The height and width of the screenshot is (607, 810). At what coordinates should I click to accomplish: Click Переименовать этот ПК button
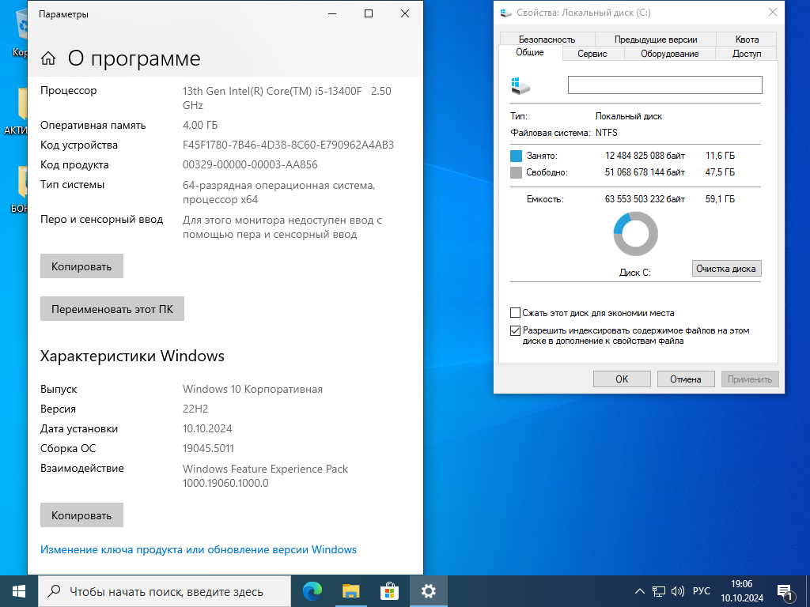click(112, 309)
